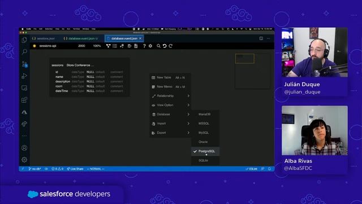
Task: Click the ERD help question mark icon
Action: coord(144,46)
